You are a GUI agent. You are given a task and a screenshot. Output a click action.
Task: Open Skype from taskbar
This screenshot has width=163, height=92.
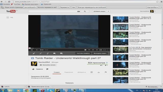(x=50, y=90)
